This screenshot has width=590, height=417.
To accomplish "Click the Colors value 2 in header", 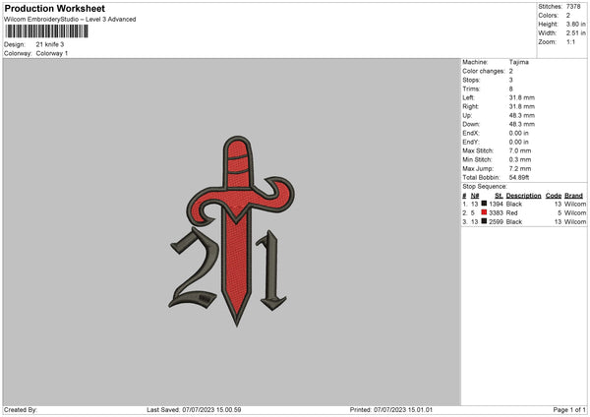I will [568, 16].
